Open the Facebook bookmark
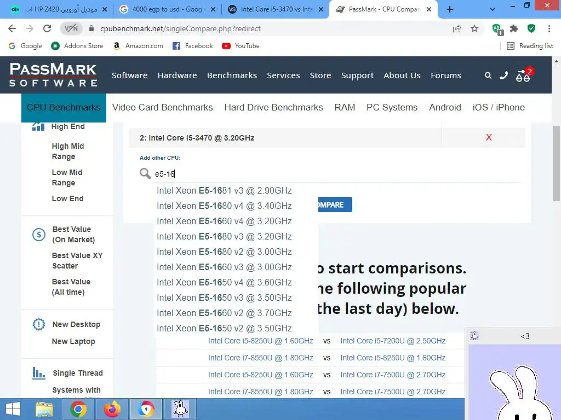The image size is (561, 420). click(x=192, y=46)
